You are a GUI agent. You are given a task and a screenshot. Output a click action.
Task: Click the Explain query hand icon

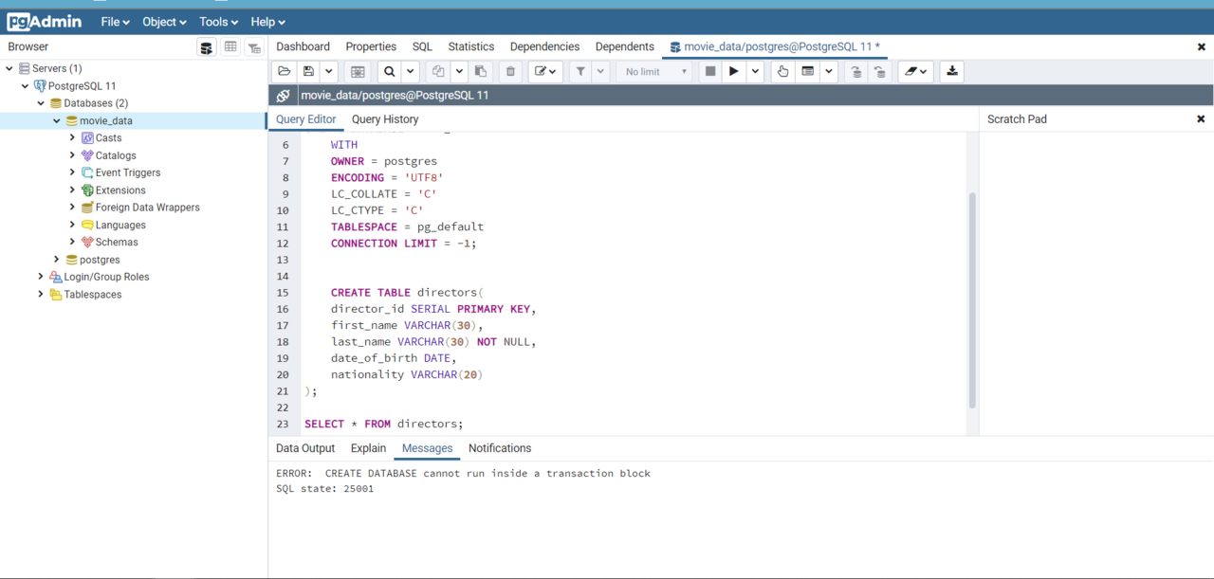(782, 72)
